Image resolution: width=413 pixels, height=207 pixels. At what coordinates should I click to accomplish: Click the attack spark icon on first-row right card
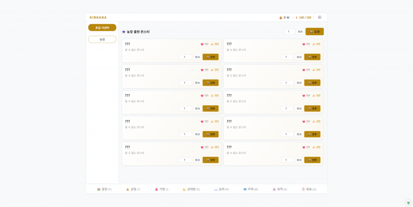coord(314,45)
